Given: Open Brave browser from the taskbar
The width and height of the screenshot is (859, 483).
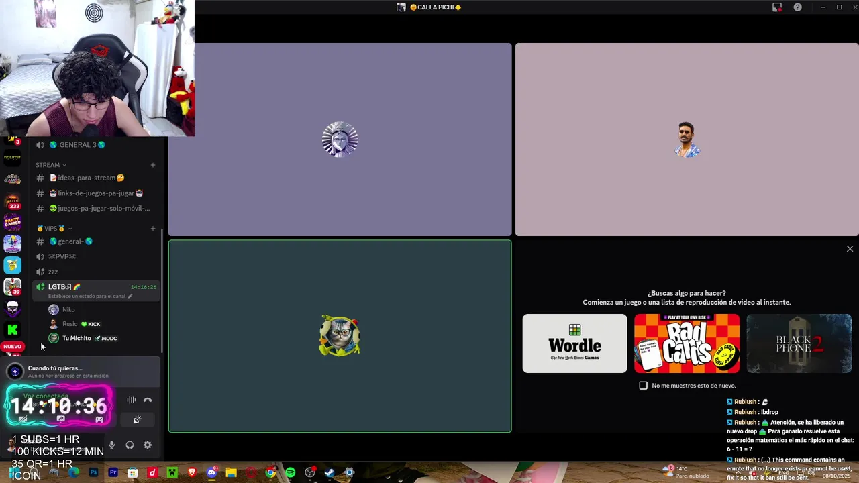Looking at the screenshot, I should pos(192,472).
